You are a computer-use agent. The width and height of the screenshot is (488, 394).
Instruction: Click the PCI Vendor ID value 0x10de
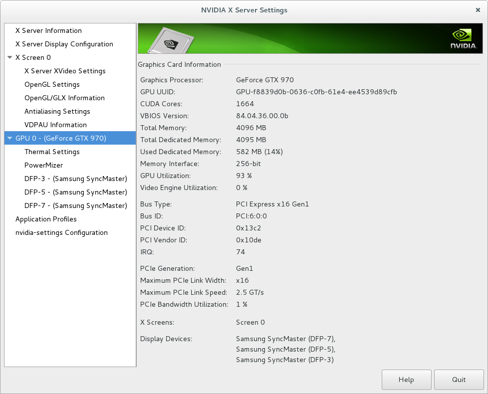(x=248, y=240)
